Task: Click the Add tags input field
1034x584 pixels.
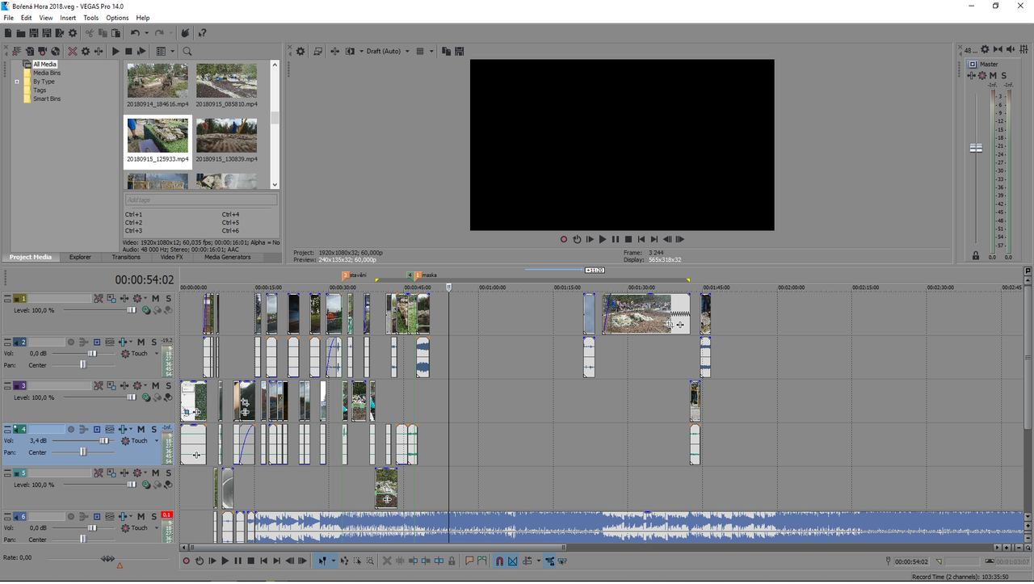Action: [x=200, y=200]
